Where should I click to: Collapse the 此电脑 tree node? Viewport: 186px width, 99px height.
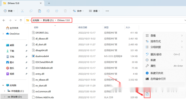pos(3,85)
